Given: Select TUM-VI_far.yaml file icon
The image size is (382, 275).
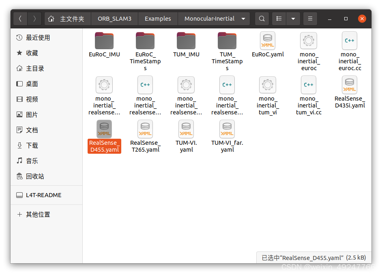Looking at the screenshot, I should pyautogui.click(x=227, y=129).
